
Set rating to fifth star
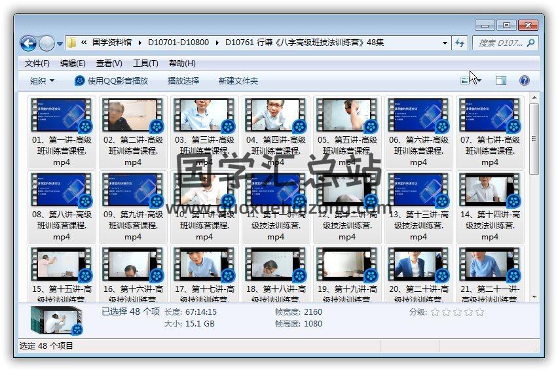479,312
